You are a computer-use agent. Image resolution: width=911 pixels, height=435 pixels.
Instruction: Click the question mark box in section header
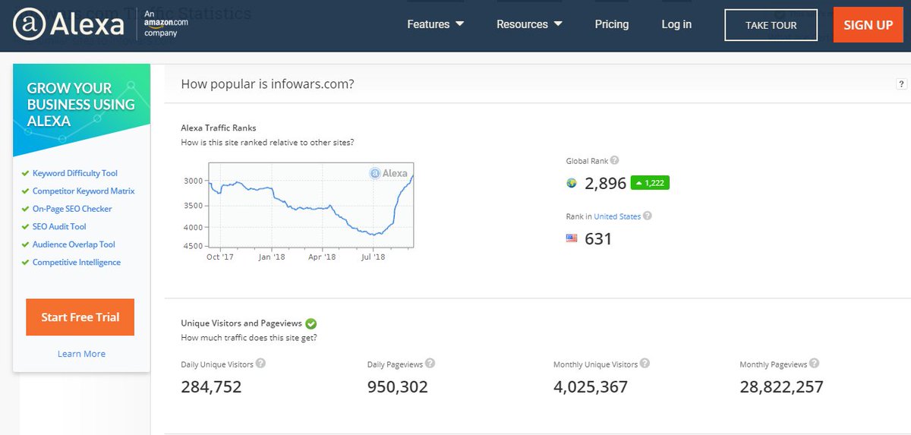point(901,84)
